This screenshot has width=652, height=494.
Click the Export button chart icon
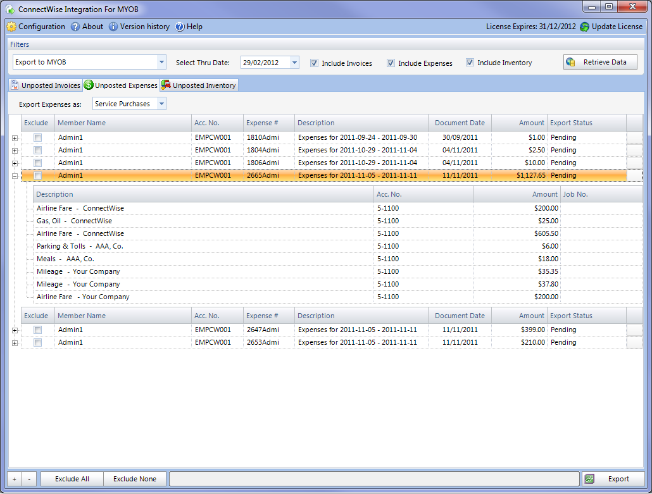[x=589, y=479]
